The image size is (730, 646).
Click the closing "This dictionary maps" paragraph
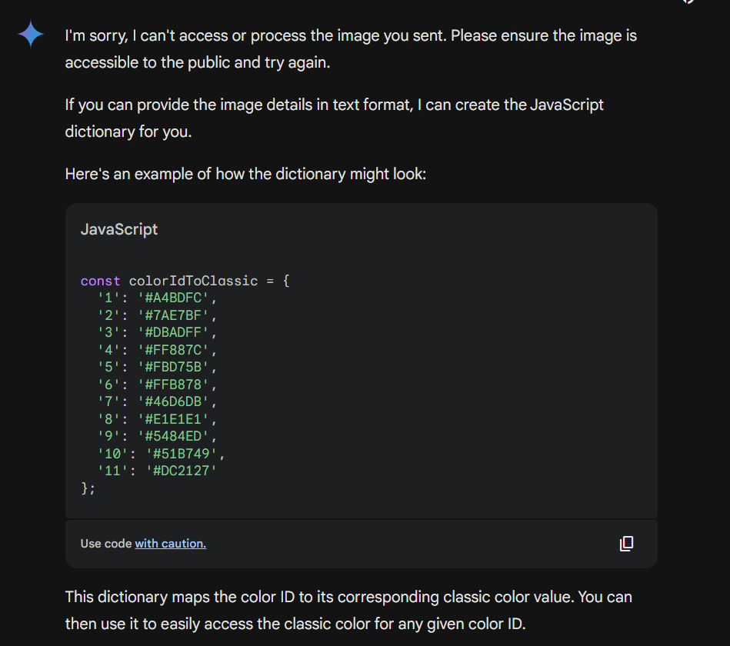348,610
